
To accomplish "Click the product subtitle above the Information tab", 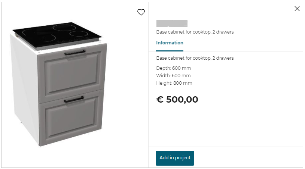I will (195, 32).
